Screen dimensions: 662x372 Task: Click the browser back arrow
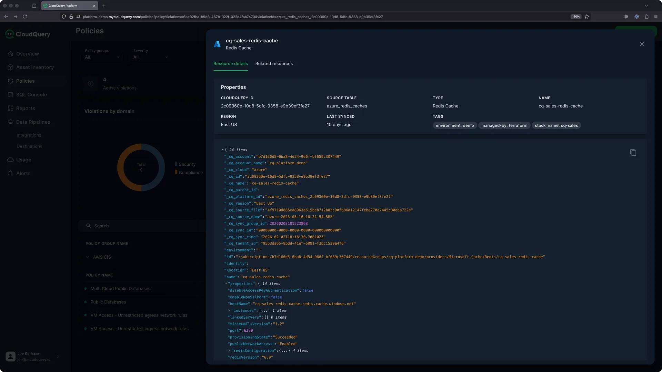click(x=6, y=17)
